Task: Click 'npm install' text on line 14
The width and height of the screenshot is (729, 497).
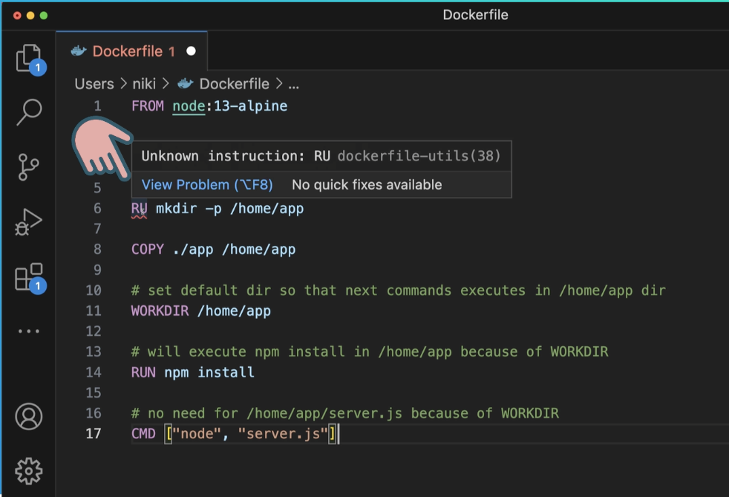Action: coord(209,372)
